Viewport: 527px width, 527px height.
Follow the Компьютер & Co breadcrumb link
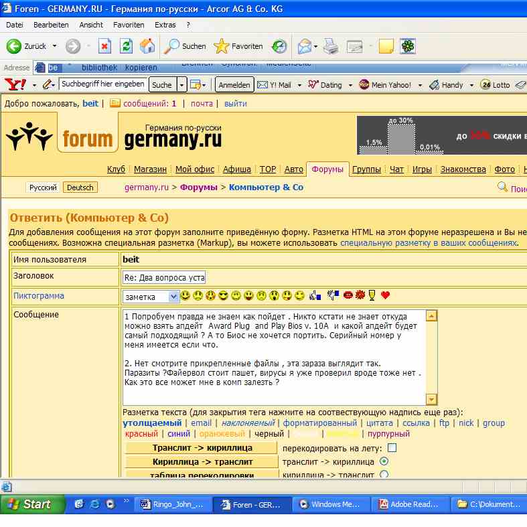(x=266, y=187)
